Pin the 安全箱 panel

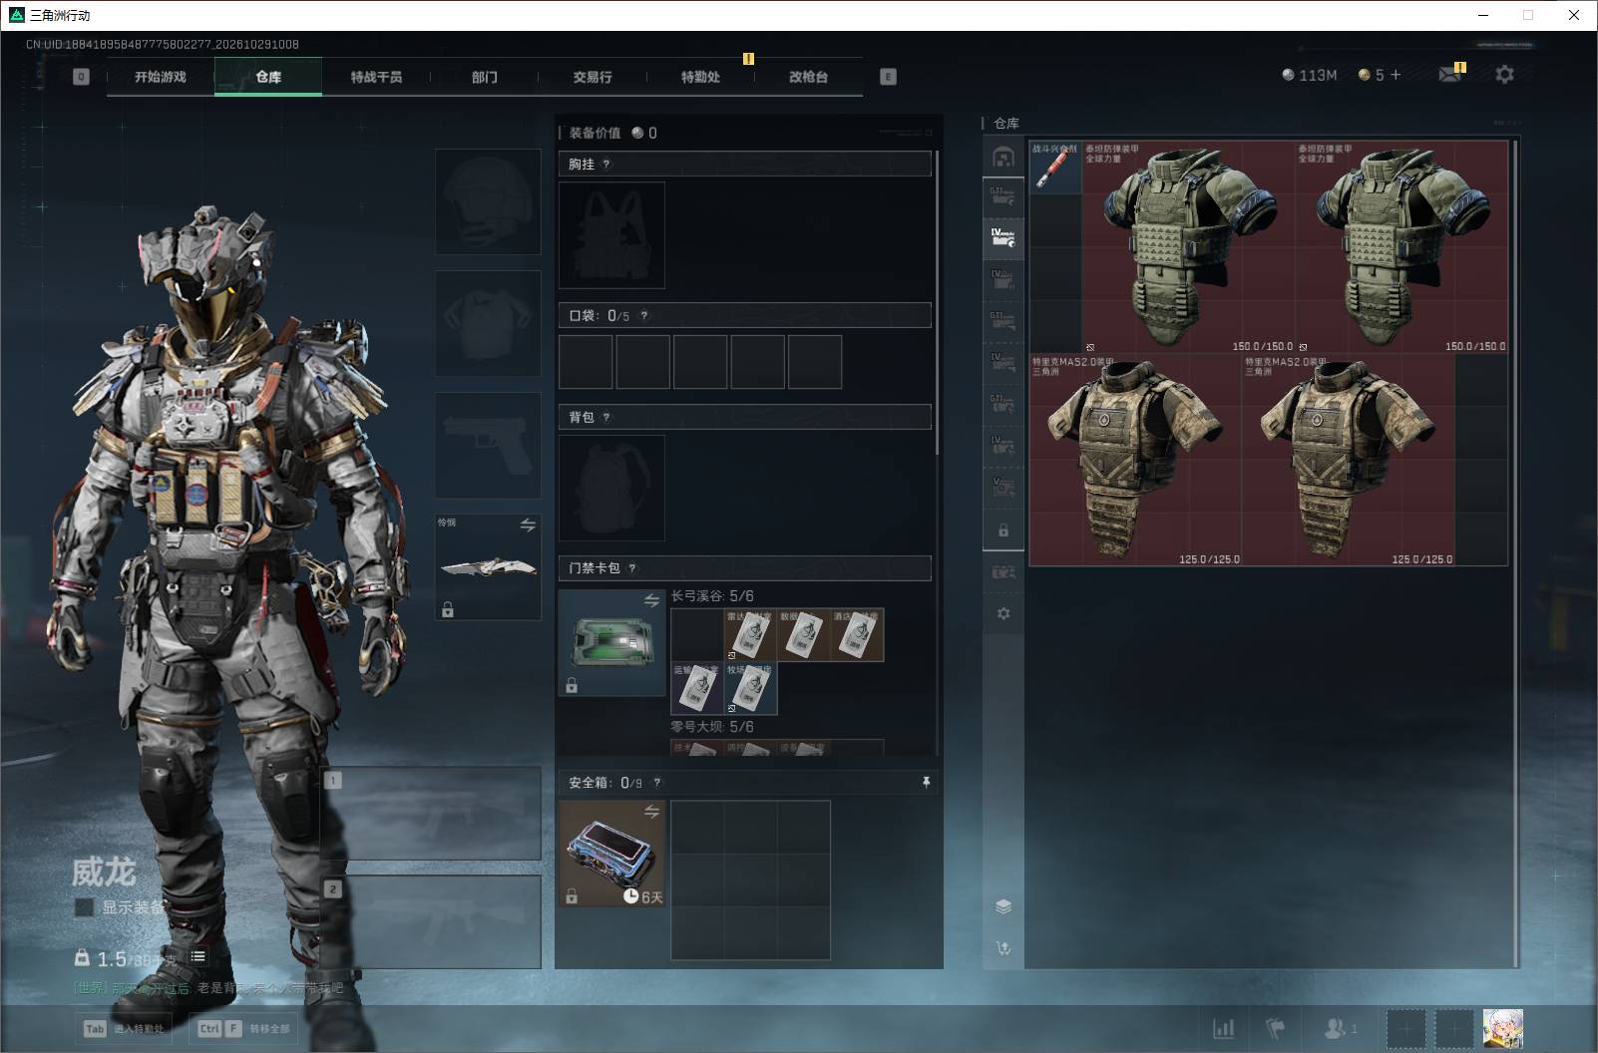point(926,783)
